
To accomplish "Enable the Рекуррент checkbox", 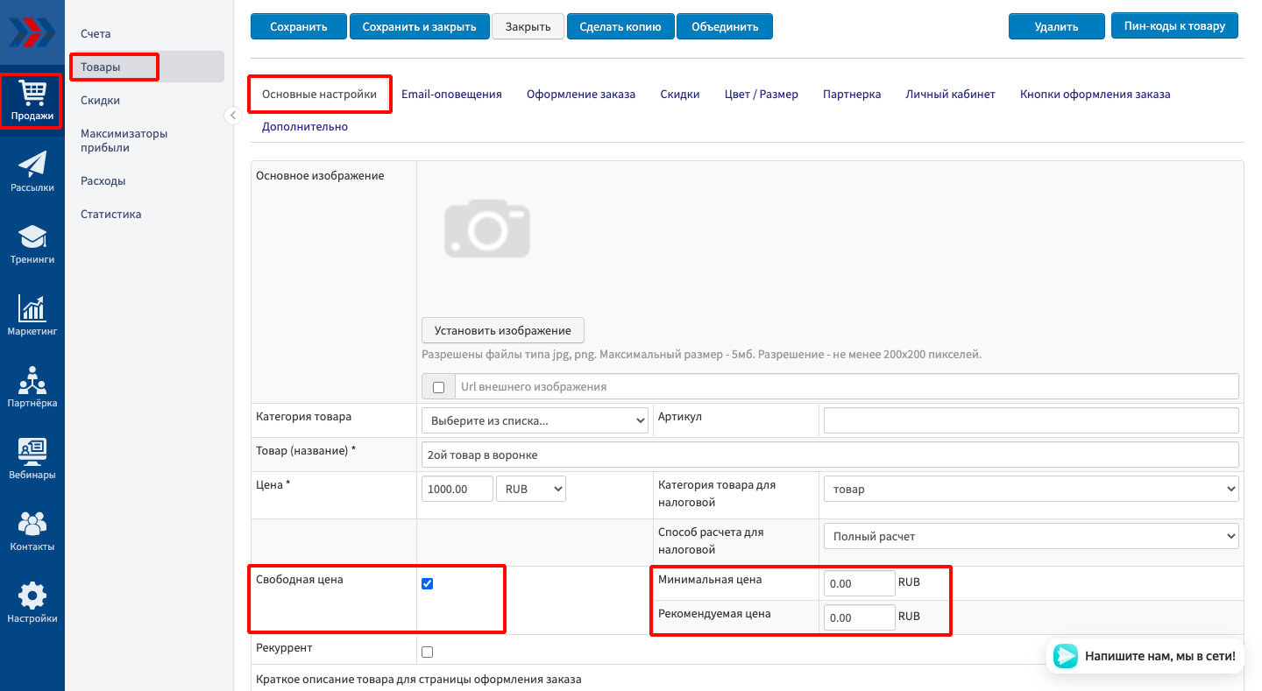I will click(428, 652).
